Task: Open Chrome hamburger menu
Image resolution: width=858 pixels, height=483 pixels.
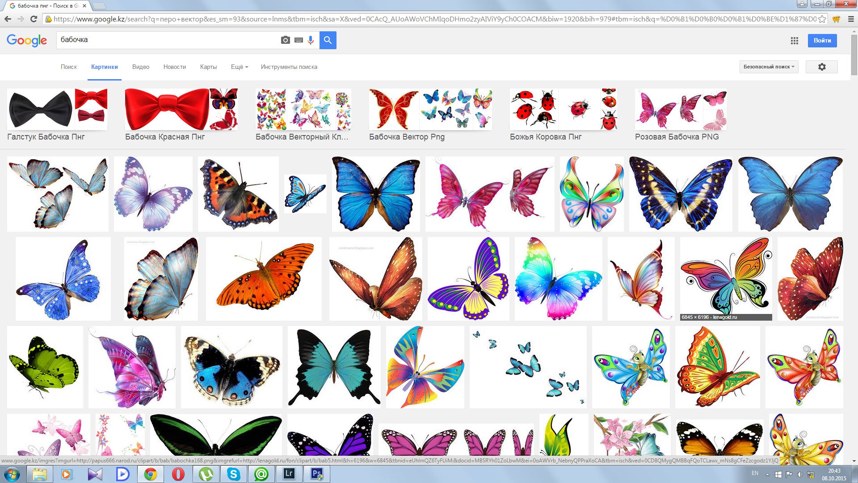Action: (x=851, y=19)
